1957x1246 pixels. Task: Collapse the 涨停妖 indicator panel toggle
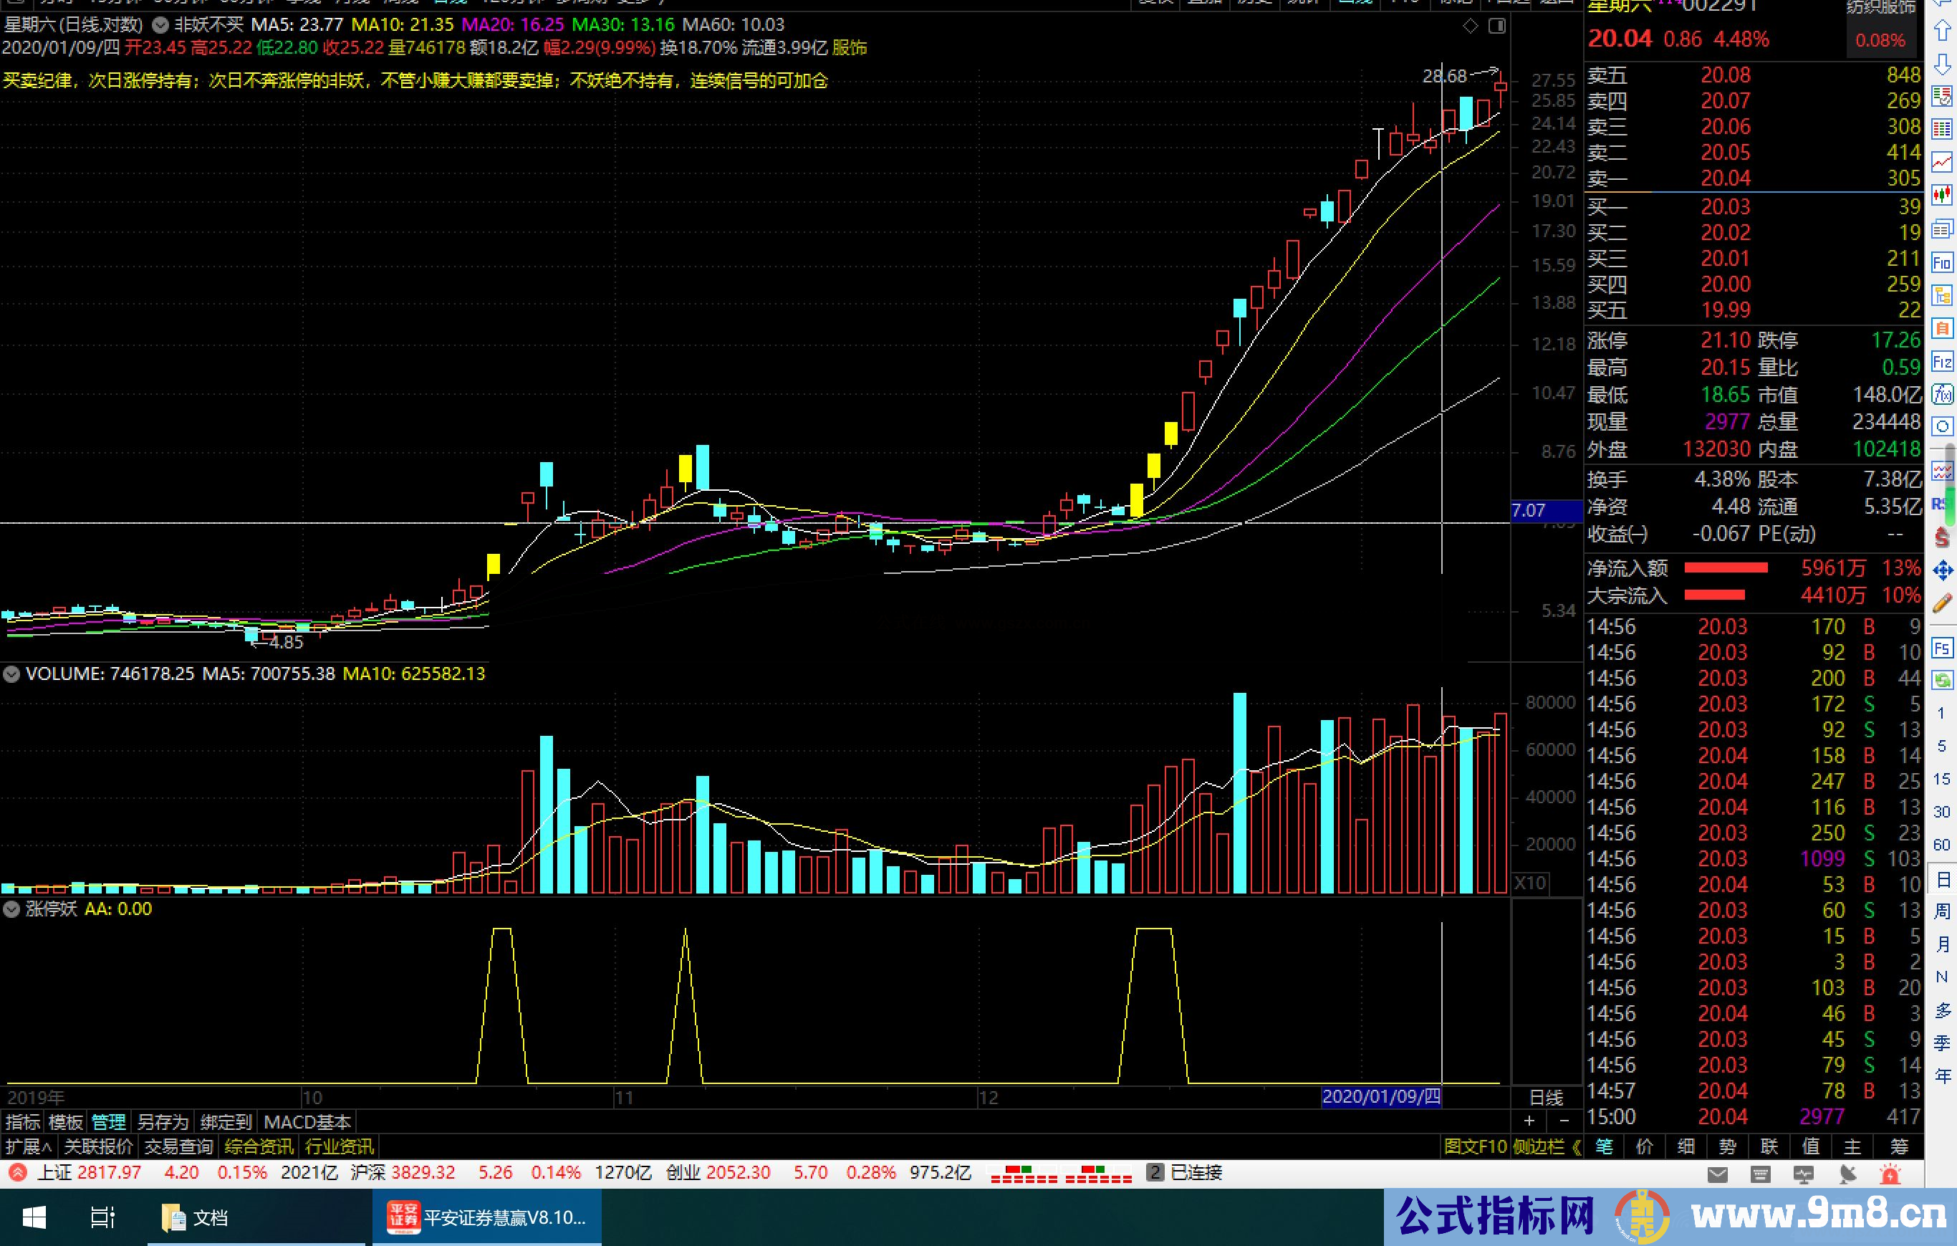(x=11, y=909)
